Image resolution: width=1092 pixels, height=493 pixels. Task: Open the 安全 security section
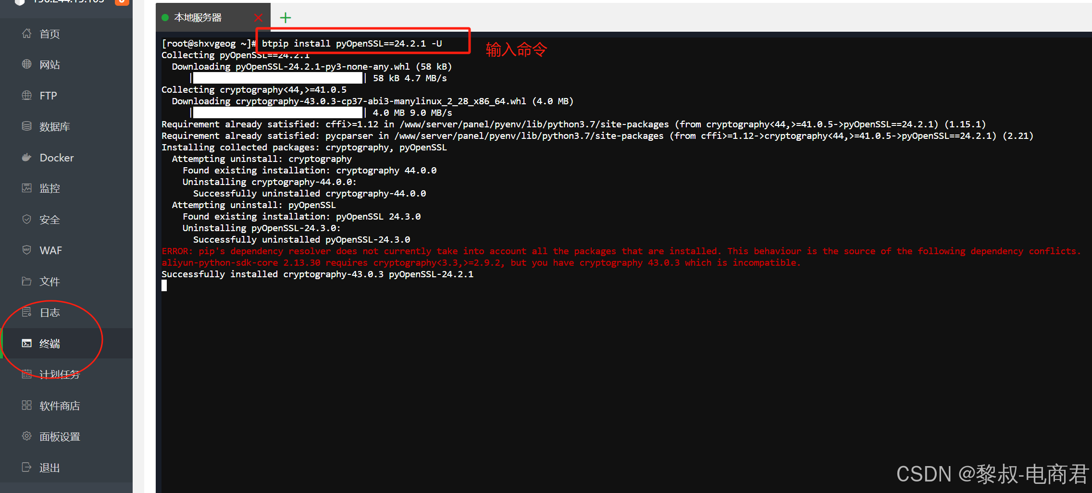[50, 219]
